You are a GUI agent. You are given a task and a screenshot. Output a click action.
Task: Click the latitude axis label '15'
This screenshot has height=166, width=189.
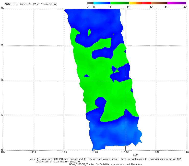pyautogui.click(x=2, y=45)
